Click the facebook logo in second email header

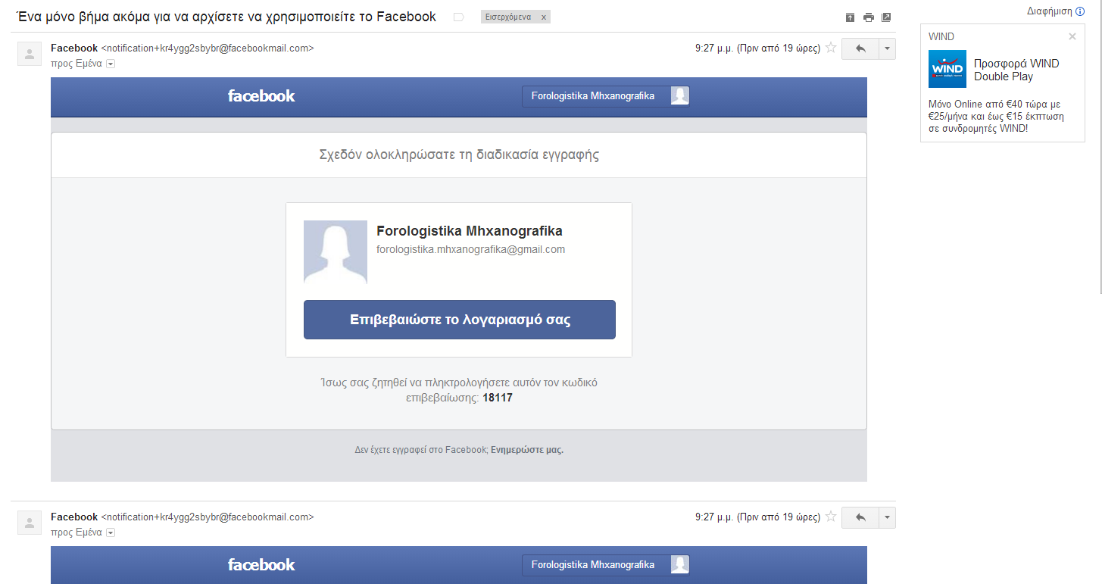click(261, 565)
